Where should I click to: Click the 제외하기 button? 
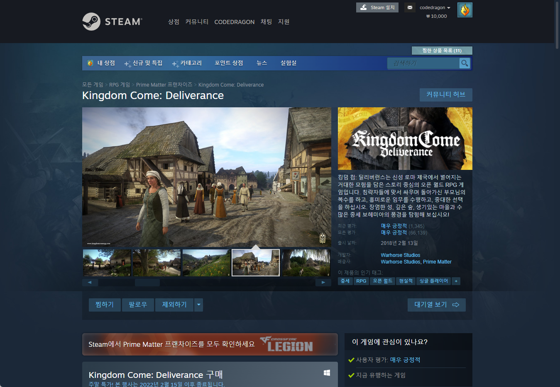tap(174, 305)
